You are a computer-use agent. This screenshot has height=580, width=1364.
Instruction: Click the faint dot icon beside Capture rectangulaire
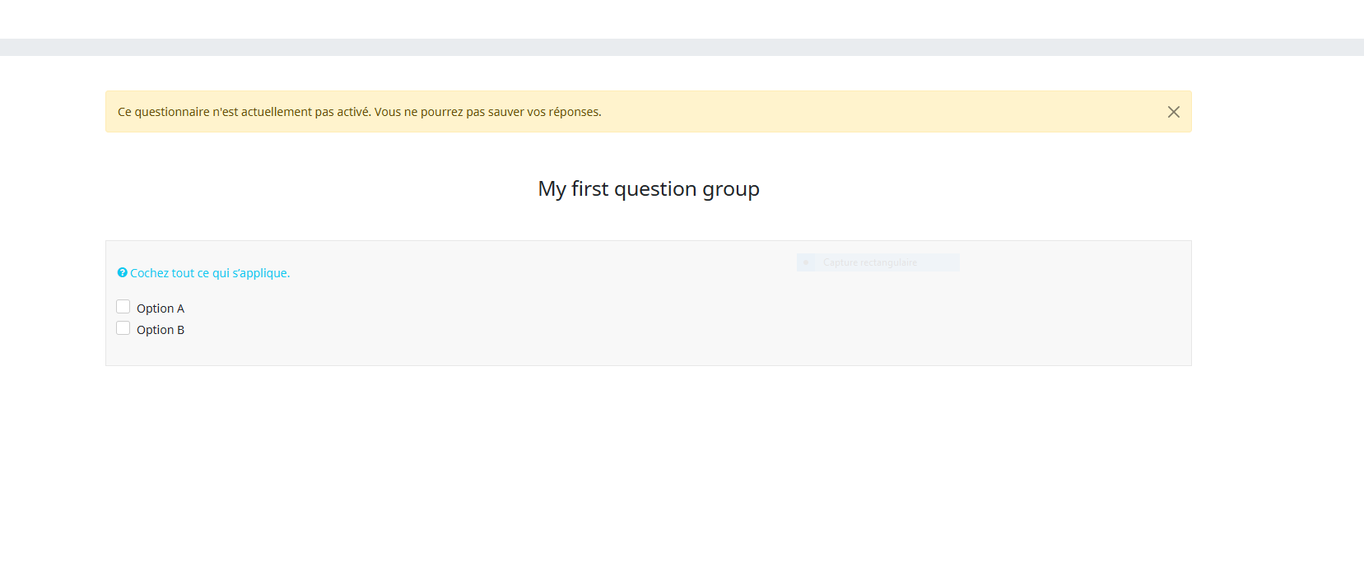point(806,262)
